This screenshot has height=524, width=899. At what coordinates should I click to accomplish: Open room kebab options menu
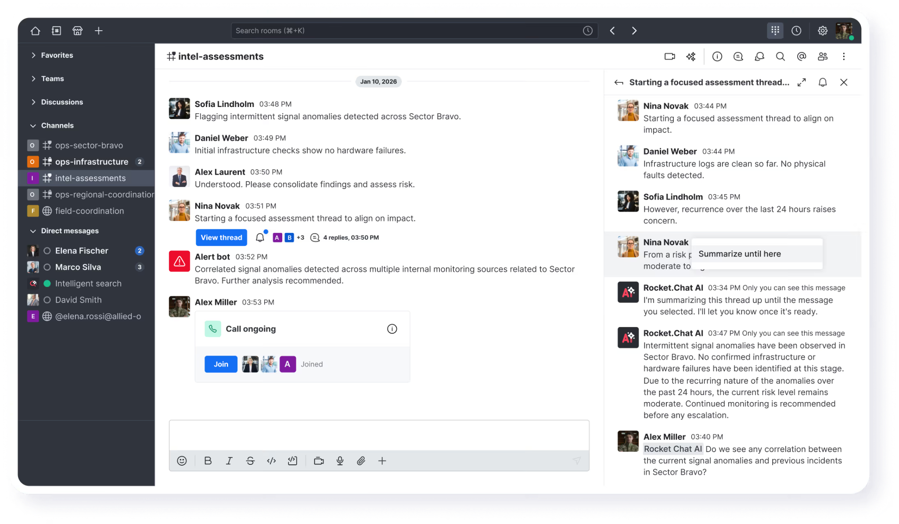(x=844, y=56)
